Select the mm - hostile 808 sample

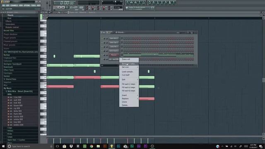pos(16,117)
